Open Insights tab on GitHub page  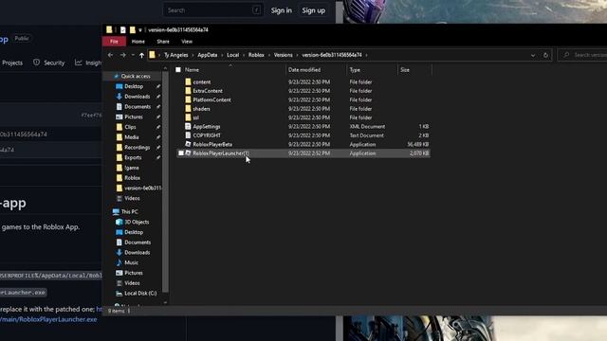pyautogui.click(x=88, y=63)
